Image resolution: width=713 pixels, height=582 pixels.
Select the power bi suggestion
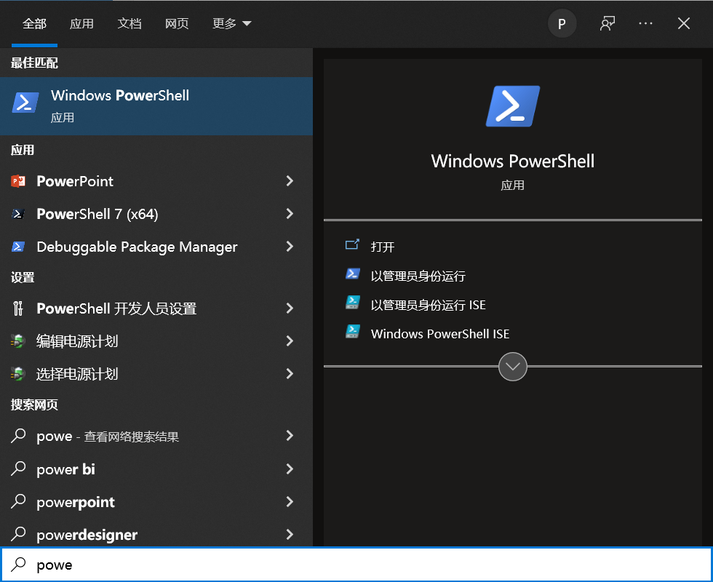tap(65, 469)
